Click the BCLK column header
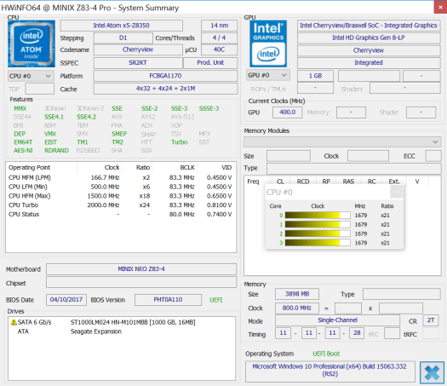Image resolution: width=447 pixels, height=386 pixels. tap(187, 168)
